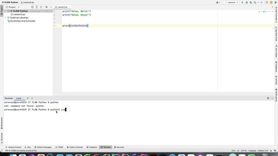The width and height of the screenshot is (278, 156).
Task: Click Expand All in Project panel
Action: [x=36, y=7]
